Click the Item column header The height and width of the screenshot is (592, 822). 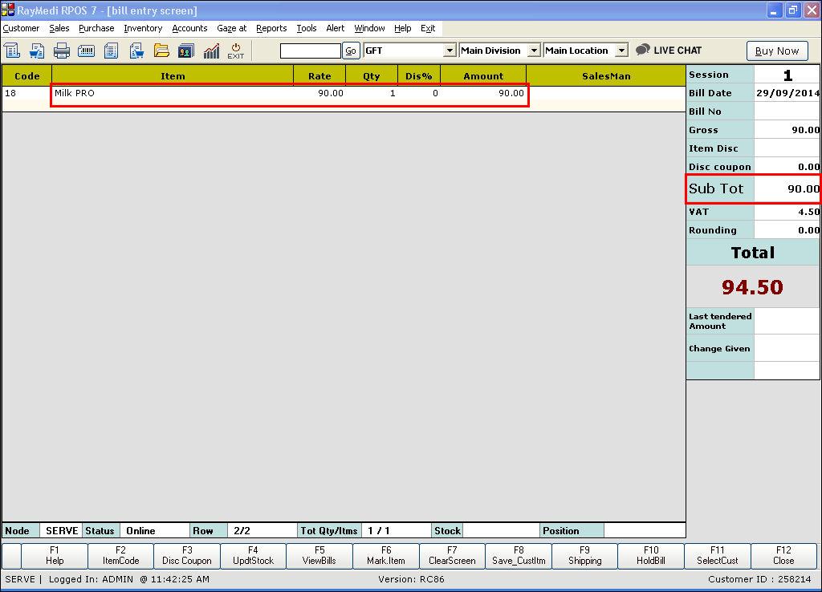pyautogui.click(x=173, y=76)
